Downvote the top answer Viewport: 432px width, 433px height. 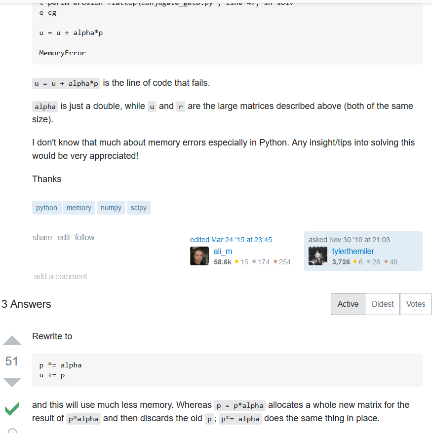[12, 382]
